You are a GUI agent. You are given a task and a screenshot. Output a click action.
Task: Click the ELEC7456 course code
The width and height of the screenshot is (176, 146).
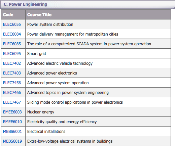point(12,83)
